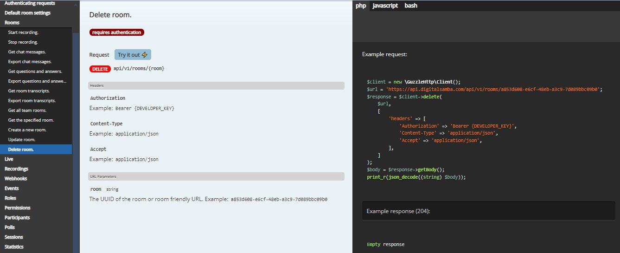620x253 pixels.
Task: Collapse the Rooms section in sidebar
Action: [x=12, y=23]
